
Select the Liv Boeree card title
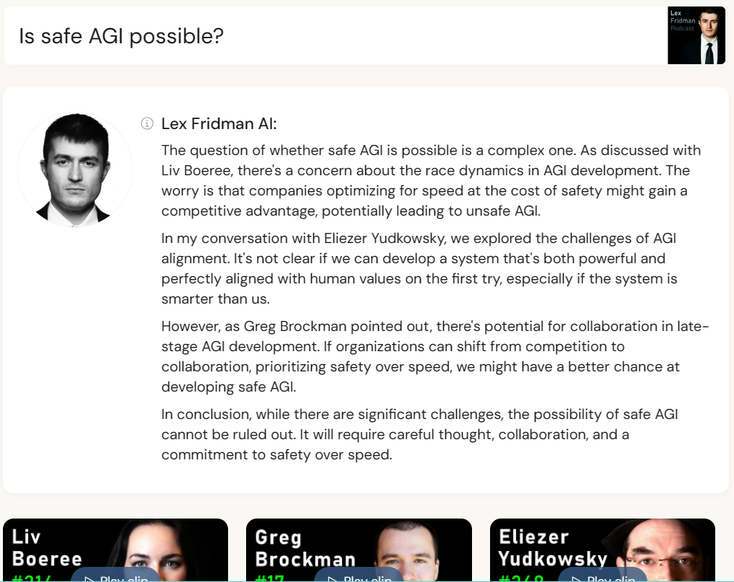click(x=47, y=547)
